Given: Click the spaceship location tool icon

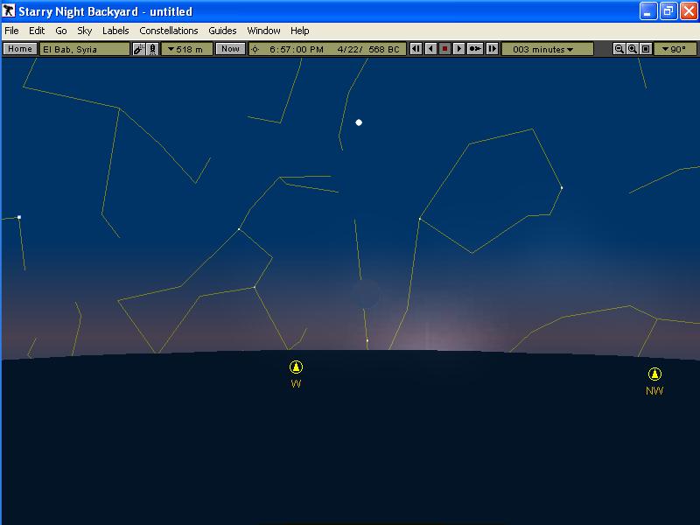Looking at the screenshot, I should click(x=139, y=49).
